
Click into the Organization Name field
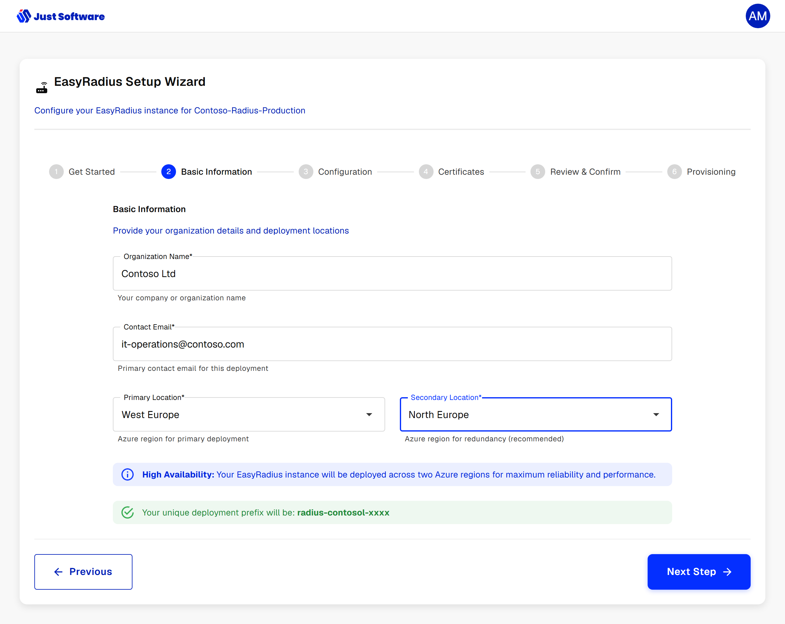(x=392, y=274)
